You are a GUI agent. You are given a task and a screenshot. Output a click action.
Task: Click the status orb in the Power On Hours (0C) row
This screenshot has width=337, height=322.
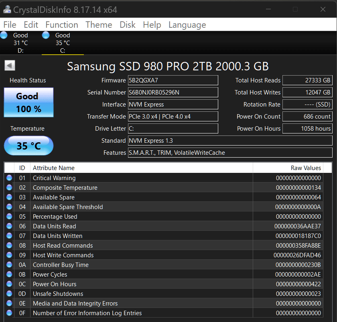pyautogui.click(x=9, y=284)
